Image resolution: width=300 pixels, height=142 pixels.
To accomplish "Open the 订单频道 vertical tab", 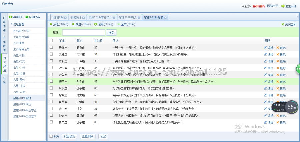I will 4,24.
